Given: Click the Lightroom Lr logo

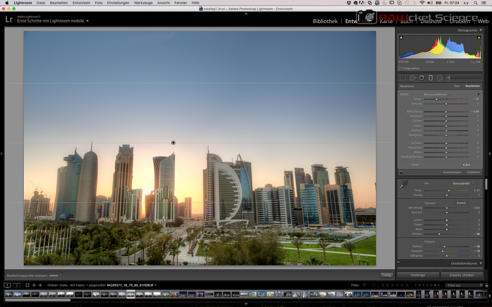Looking at the screenshot, I should tap(9, 19).
